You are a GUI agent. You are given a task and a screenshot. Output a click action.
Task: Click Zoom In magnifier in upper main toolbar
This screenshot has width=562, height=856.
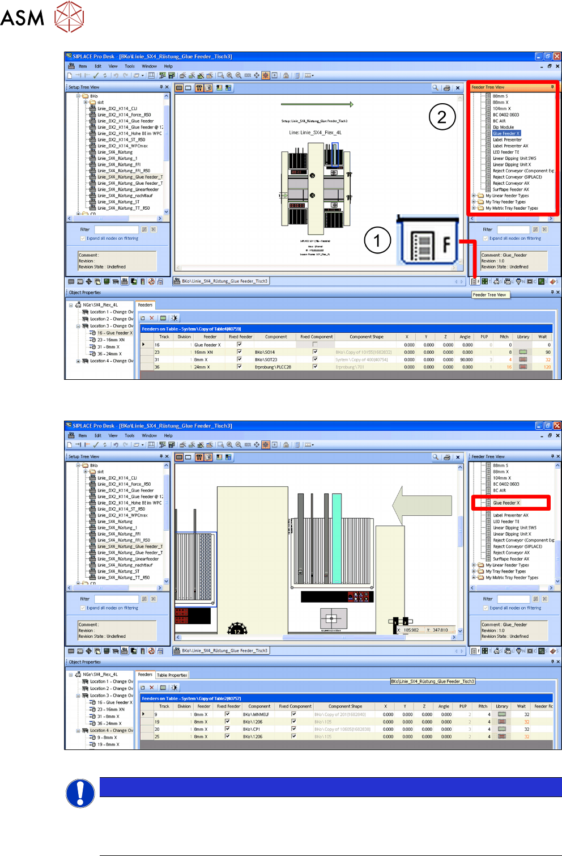click(x=229, y=75)
